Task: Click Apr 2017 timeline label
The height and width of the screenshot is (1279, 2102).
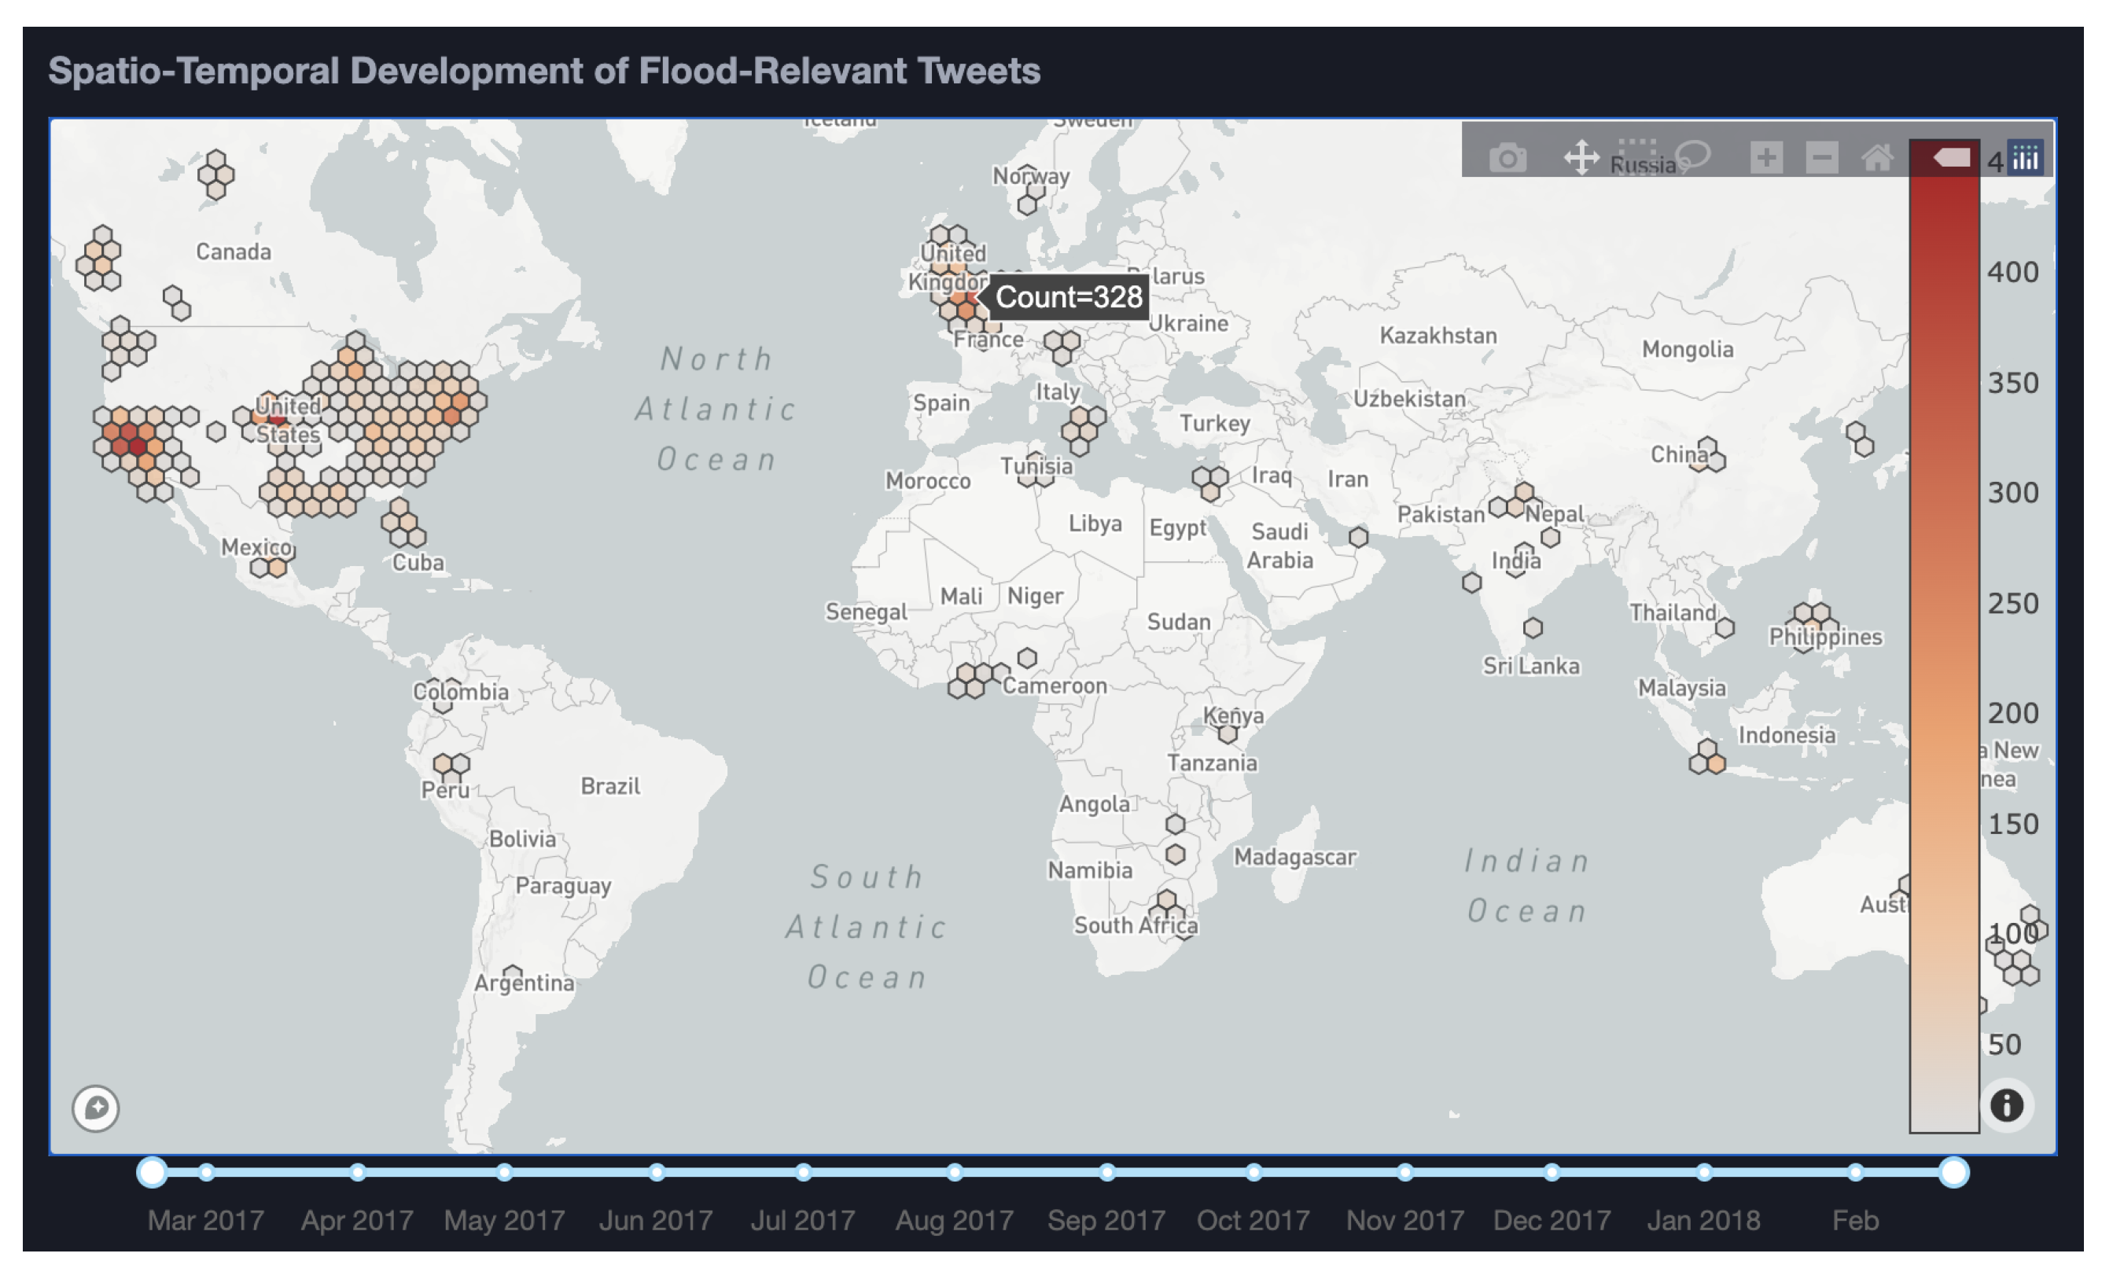Action: tap(356, 1220)
